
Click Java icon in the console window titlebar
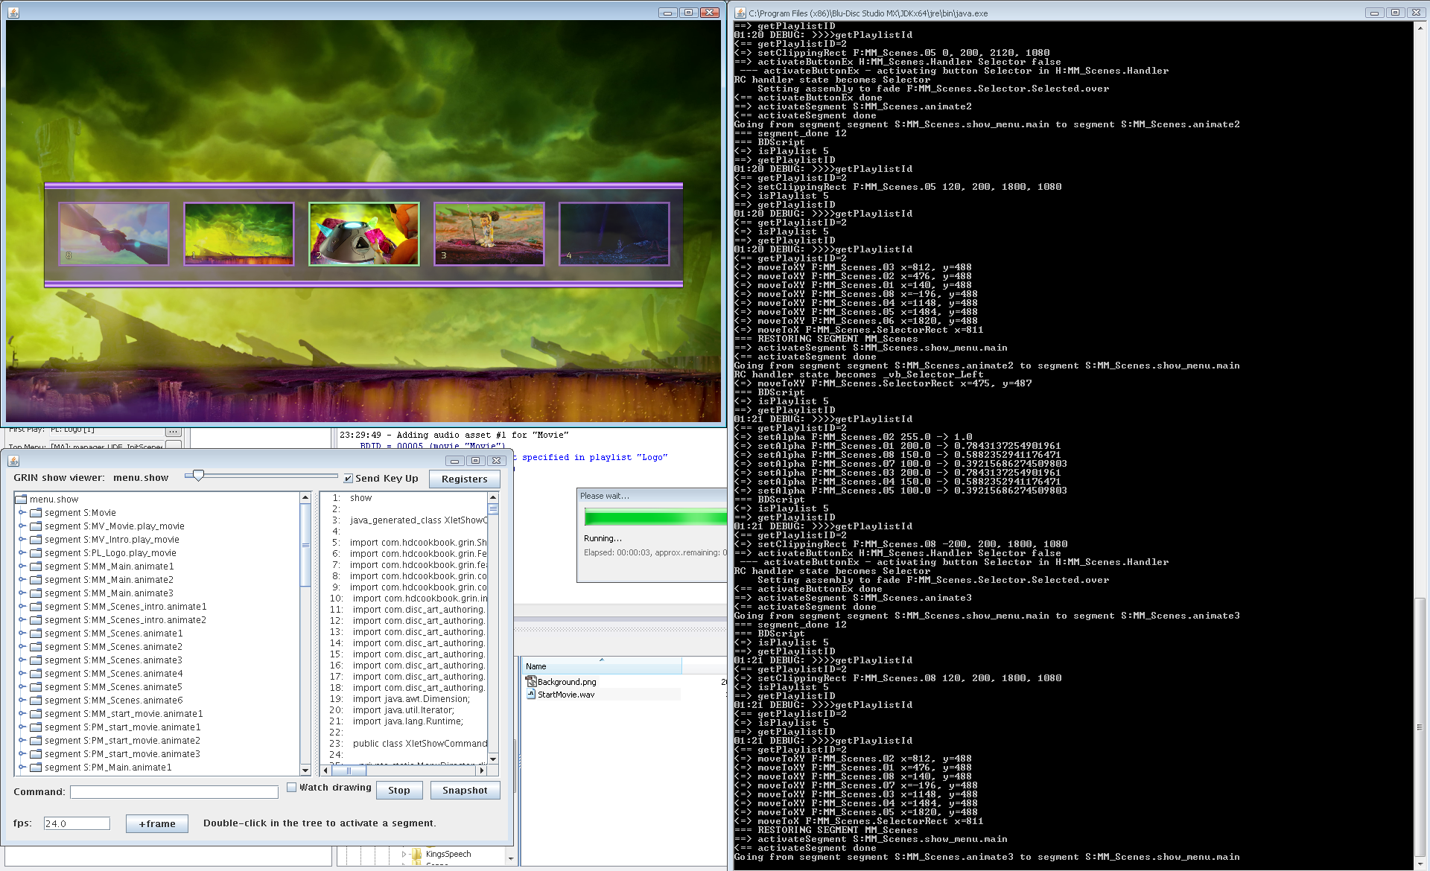coord(740,13)
